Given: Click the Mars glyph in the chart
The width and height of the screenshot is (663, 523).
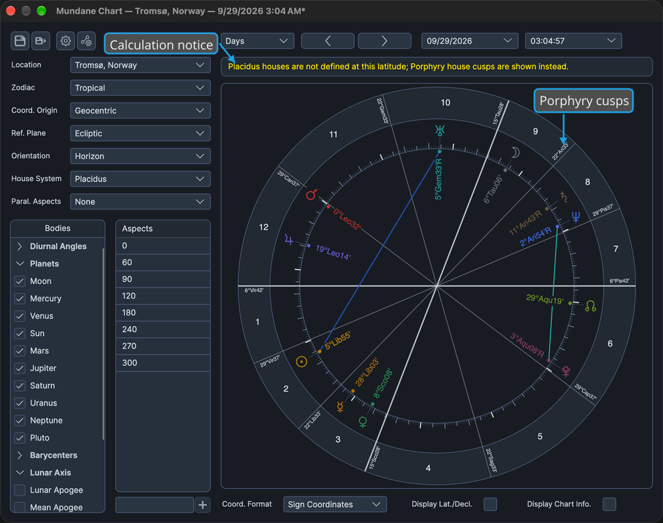Looking at the screenshot, I should (x=312, y=194).
